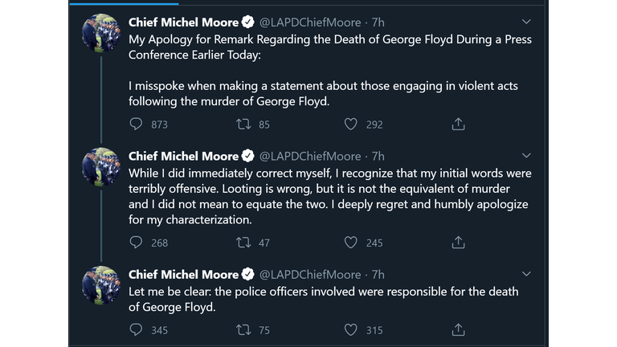
Task: Click the profile avatar of the third tweet
Action: (x=102, y=286)
